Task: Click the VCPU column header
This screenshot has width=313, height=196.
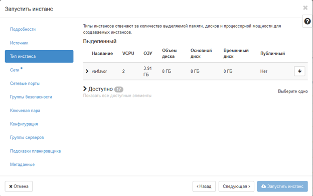Action: [x=128, y=53]
